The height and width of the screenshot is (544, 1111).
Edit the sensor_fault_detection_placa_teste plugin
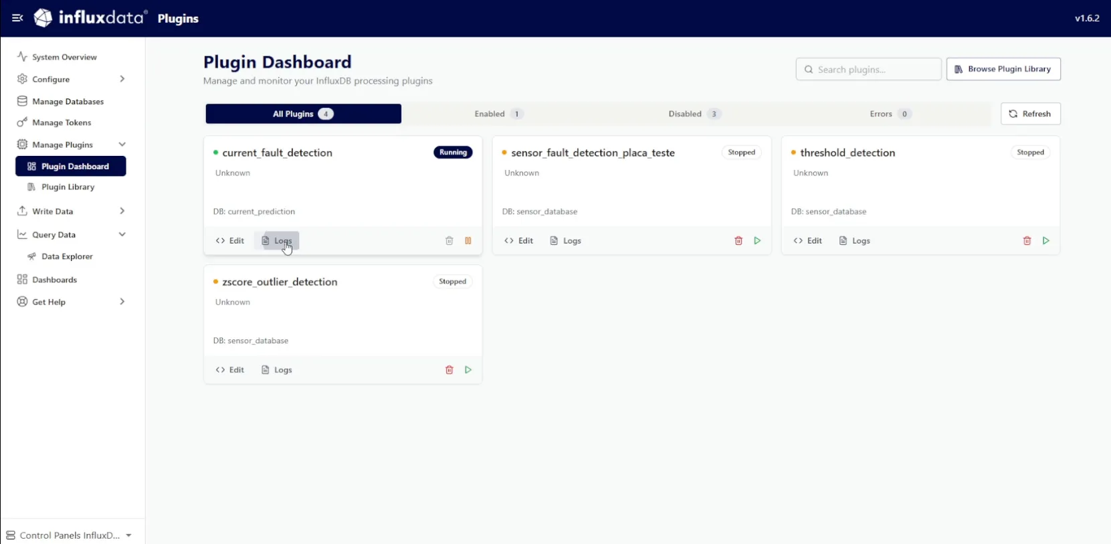pos(519,241)
